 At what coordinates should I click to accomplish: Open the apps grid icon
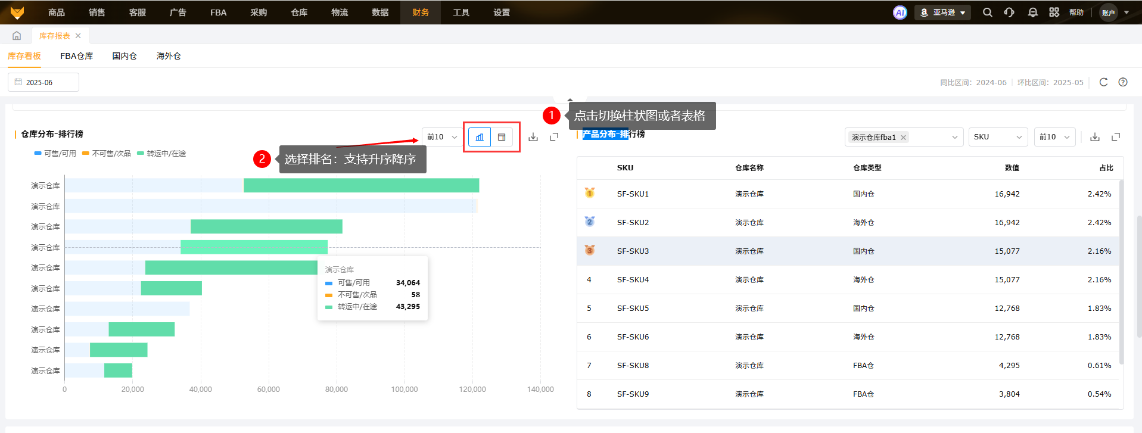pyautogui.click(x=1054, y=13)
